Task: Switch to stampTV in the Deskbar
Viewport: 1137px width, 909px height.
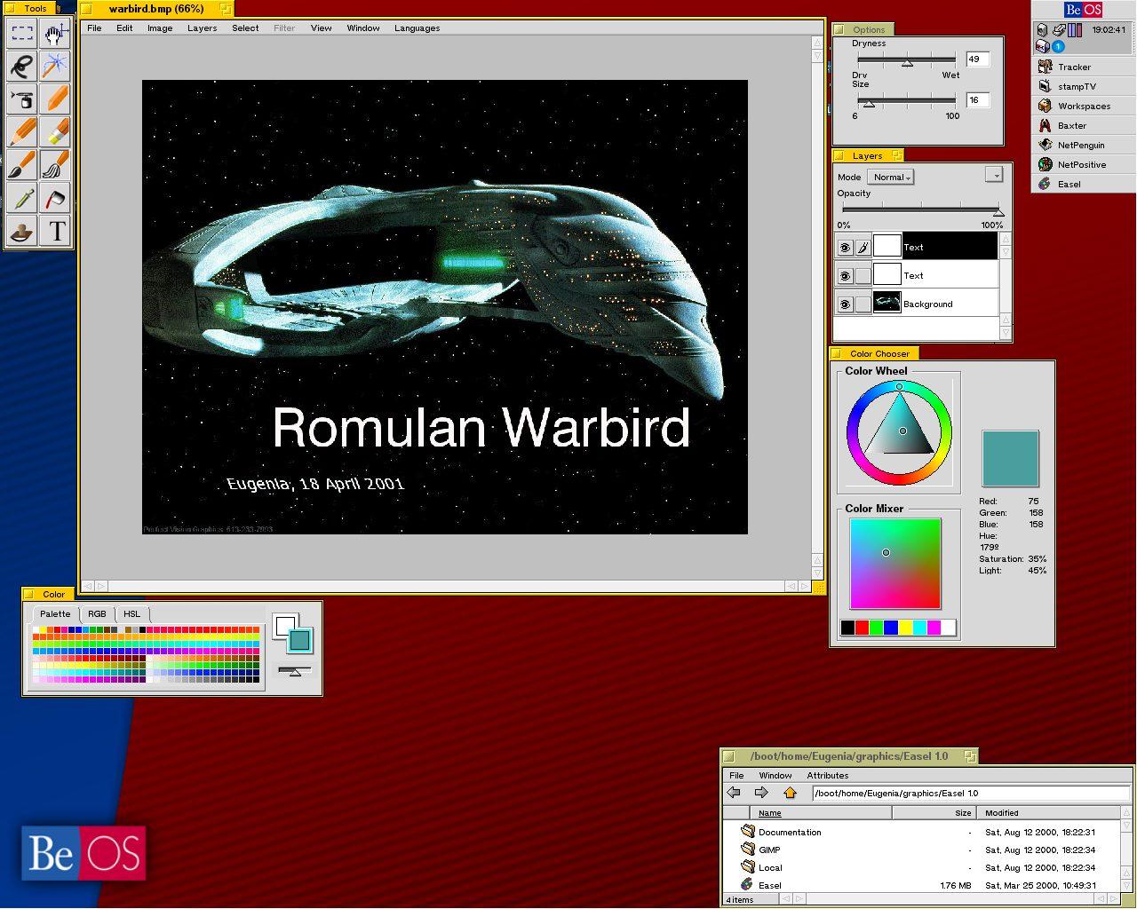Action: pos(1084,86)
